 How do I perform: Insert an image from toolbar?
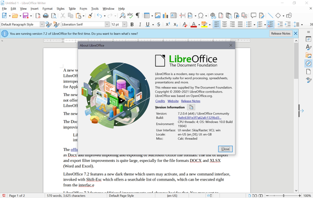point(158,16)
